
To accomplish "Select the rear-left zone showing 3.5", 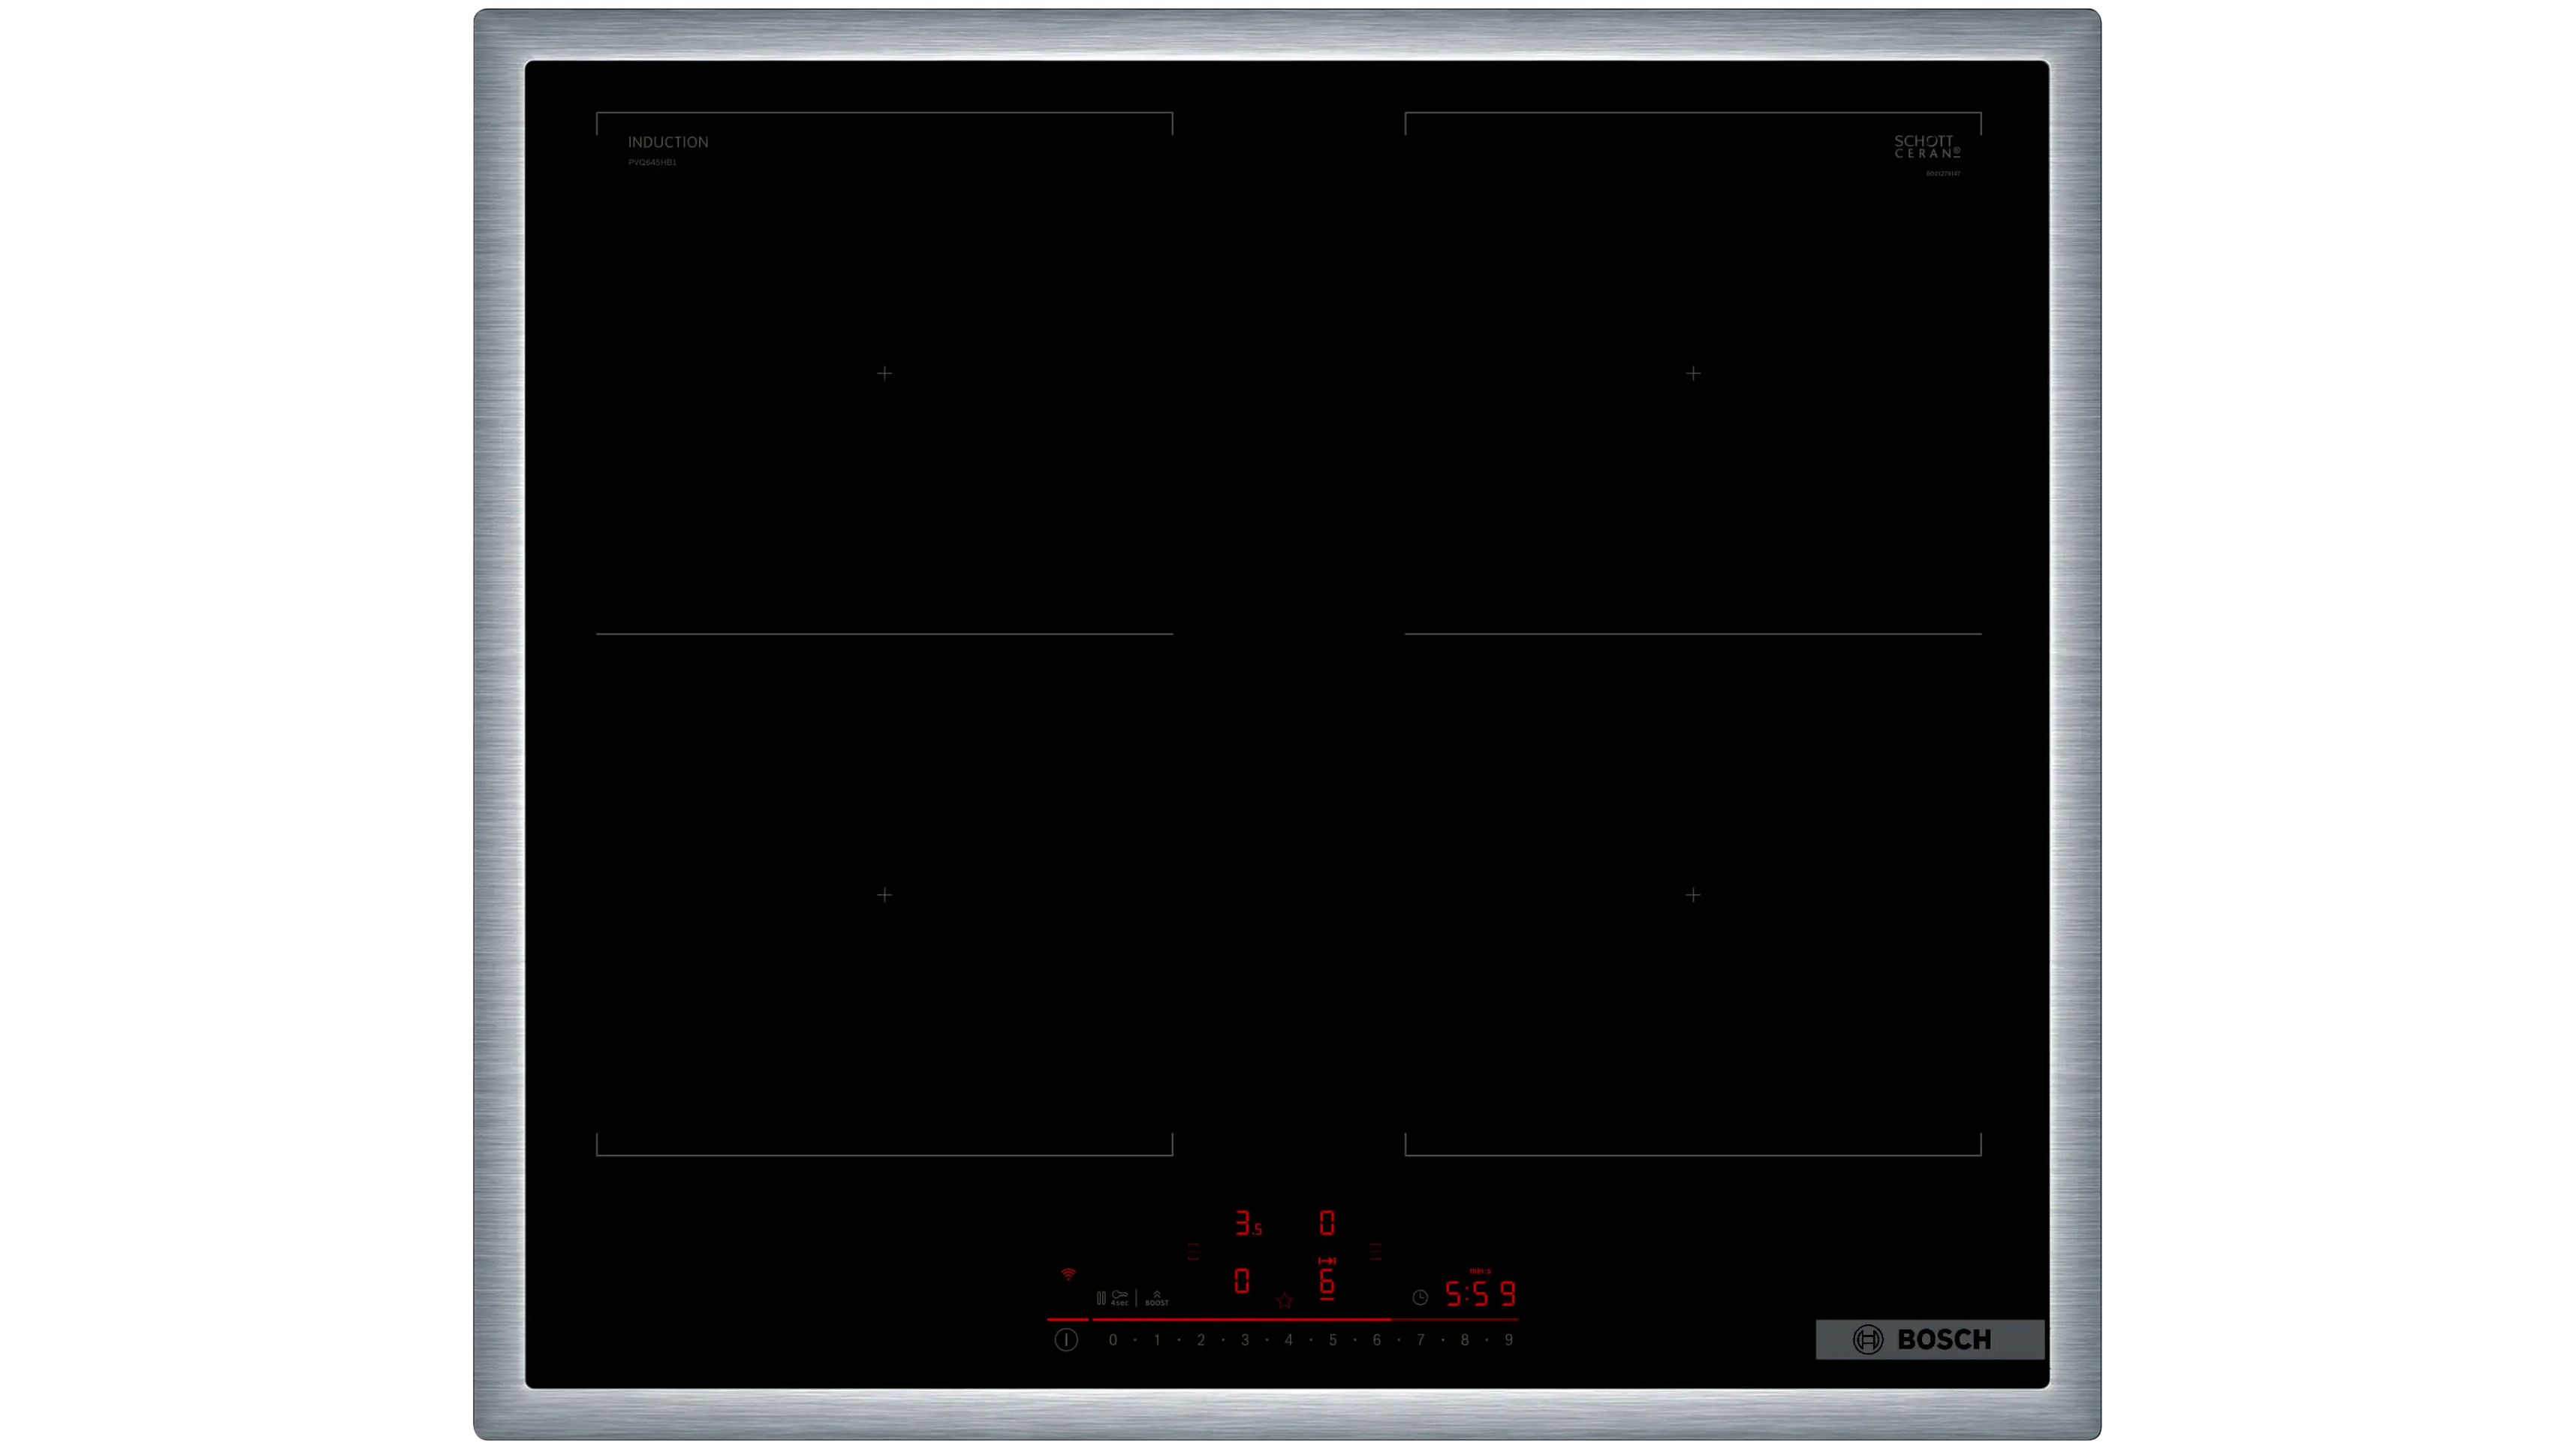I will coord(1247,1223).
